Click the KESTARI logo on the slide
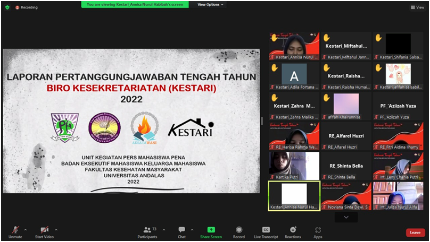Screen dimensions: 430x242 191,127
